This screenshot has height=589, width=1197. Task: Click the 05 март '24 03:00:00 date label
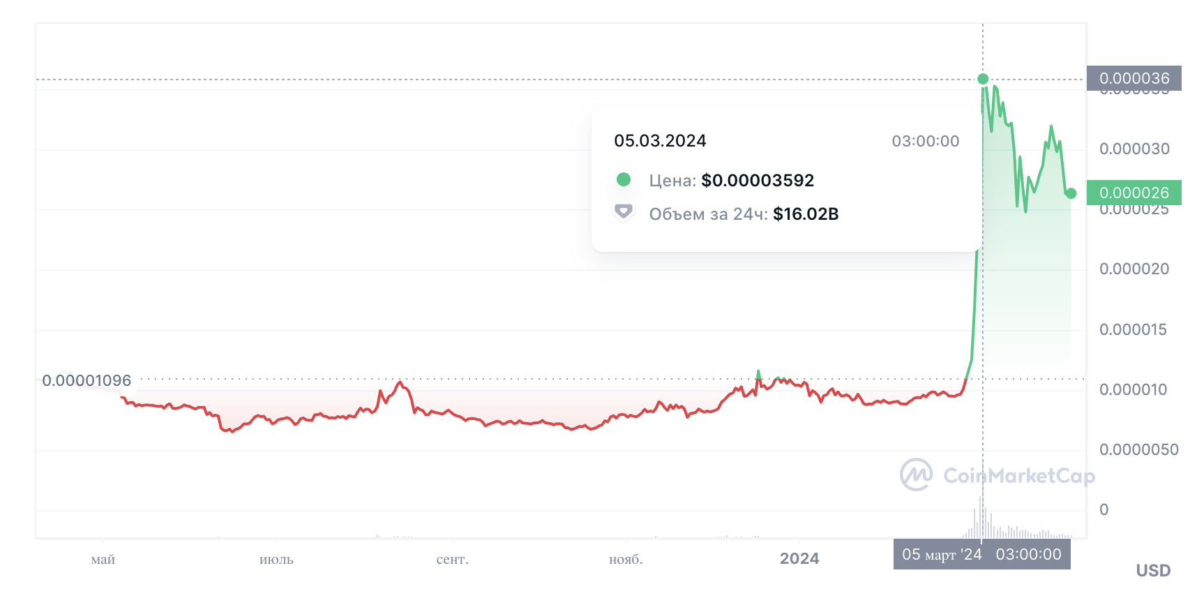pyautogui.click(x=982, y=554)
